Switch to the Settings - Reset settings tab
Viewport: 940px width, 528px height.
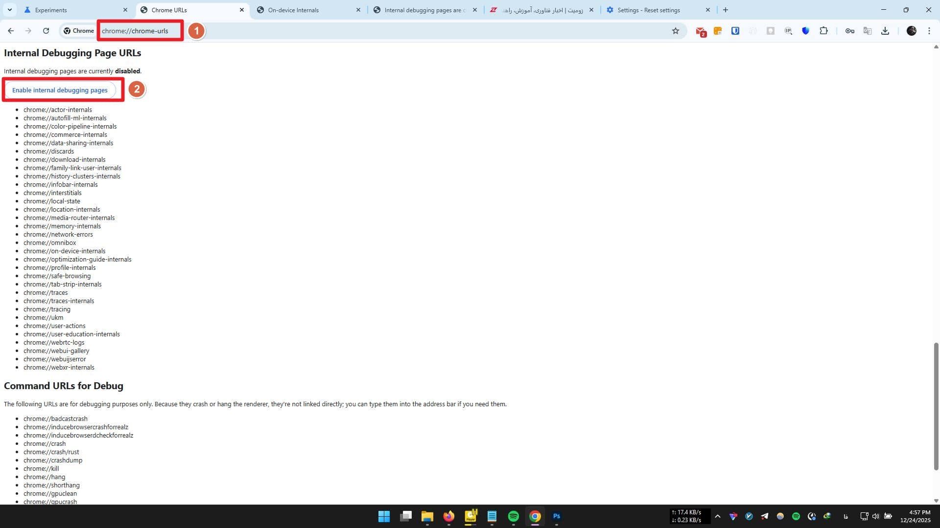[649, 10]
